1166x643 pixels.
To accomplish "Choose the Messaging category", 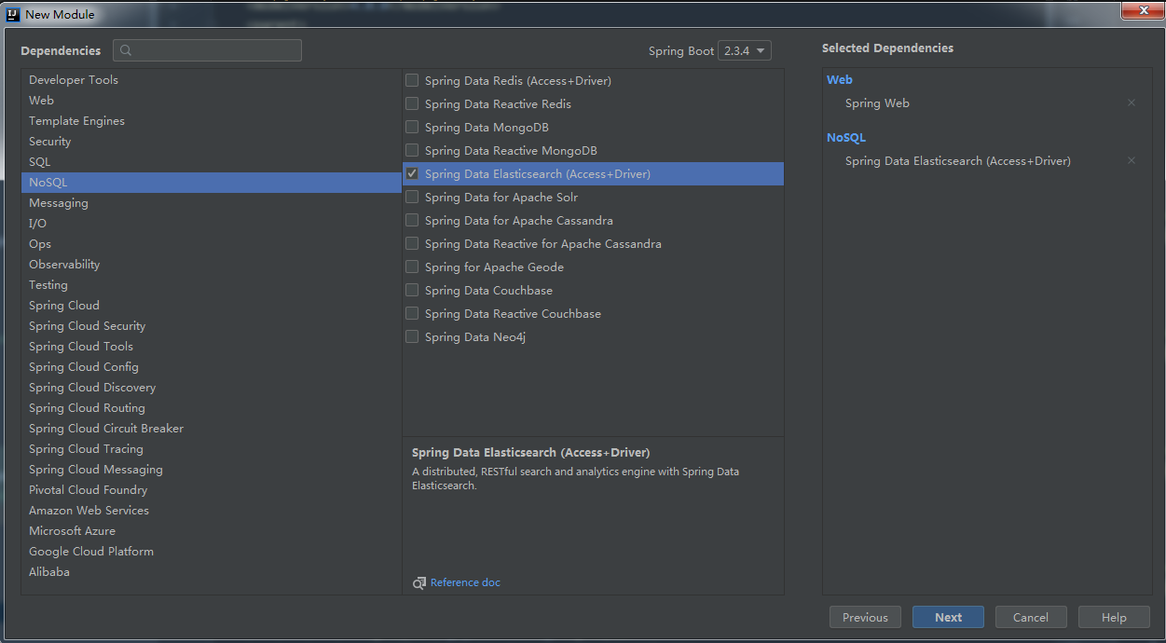I will 211,203.
